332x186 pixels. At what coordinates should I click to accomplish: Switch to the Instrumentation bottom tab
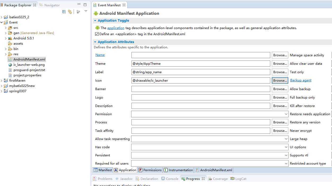178,170
